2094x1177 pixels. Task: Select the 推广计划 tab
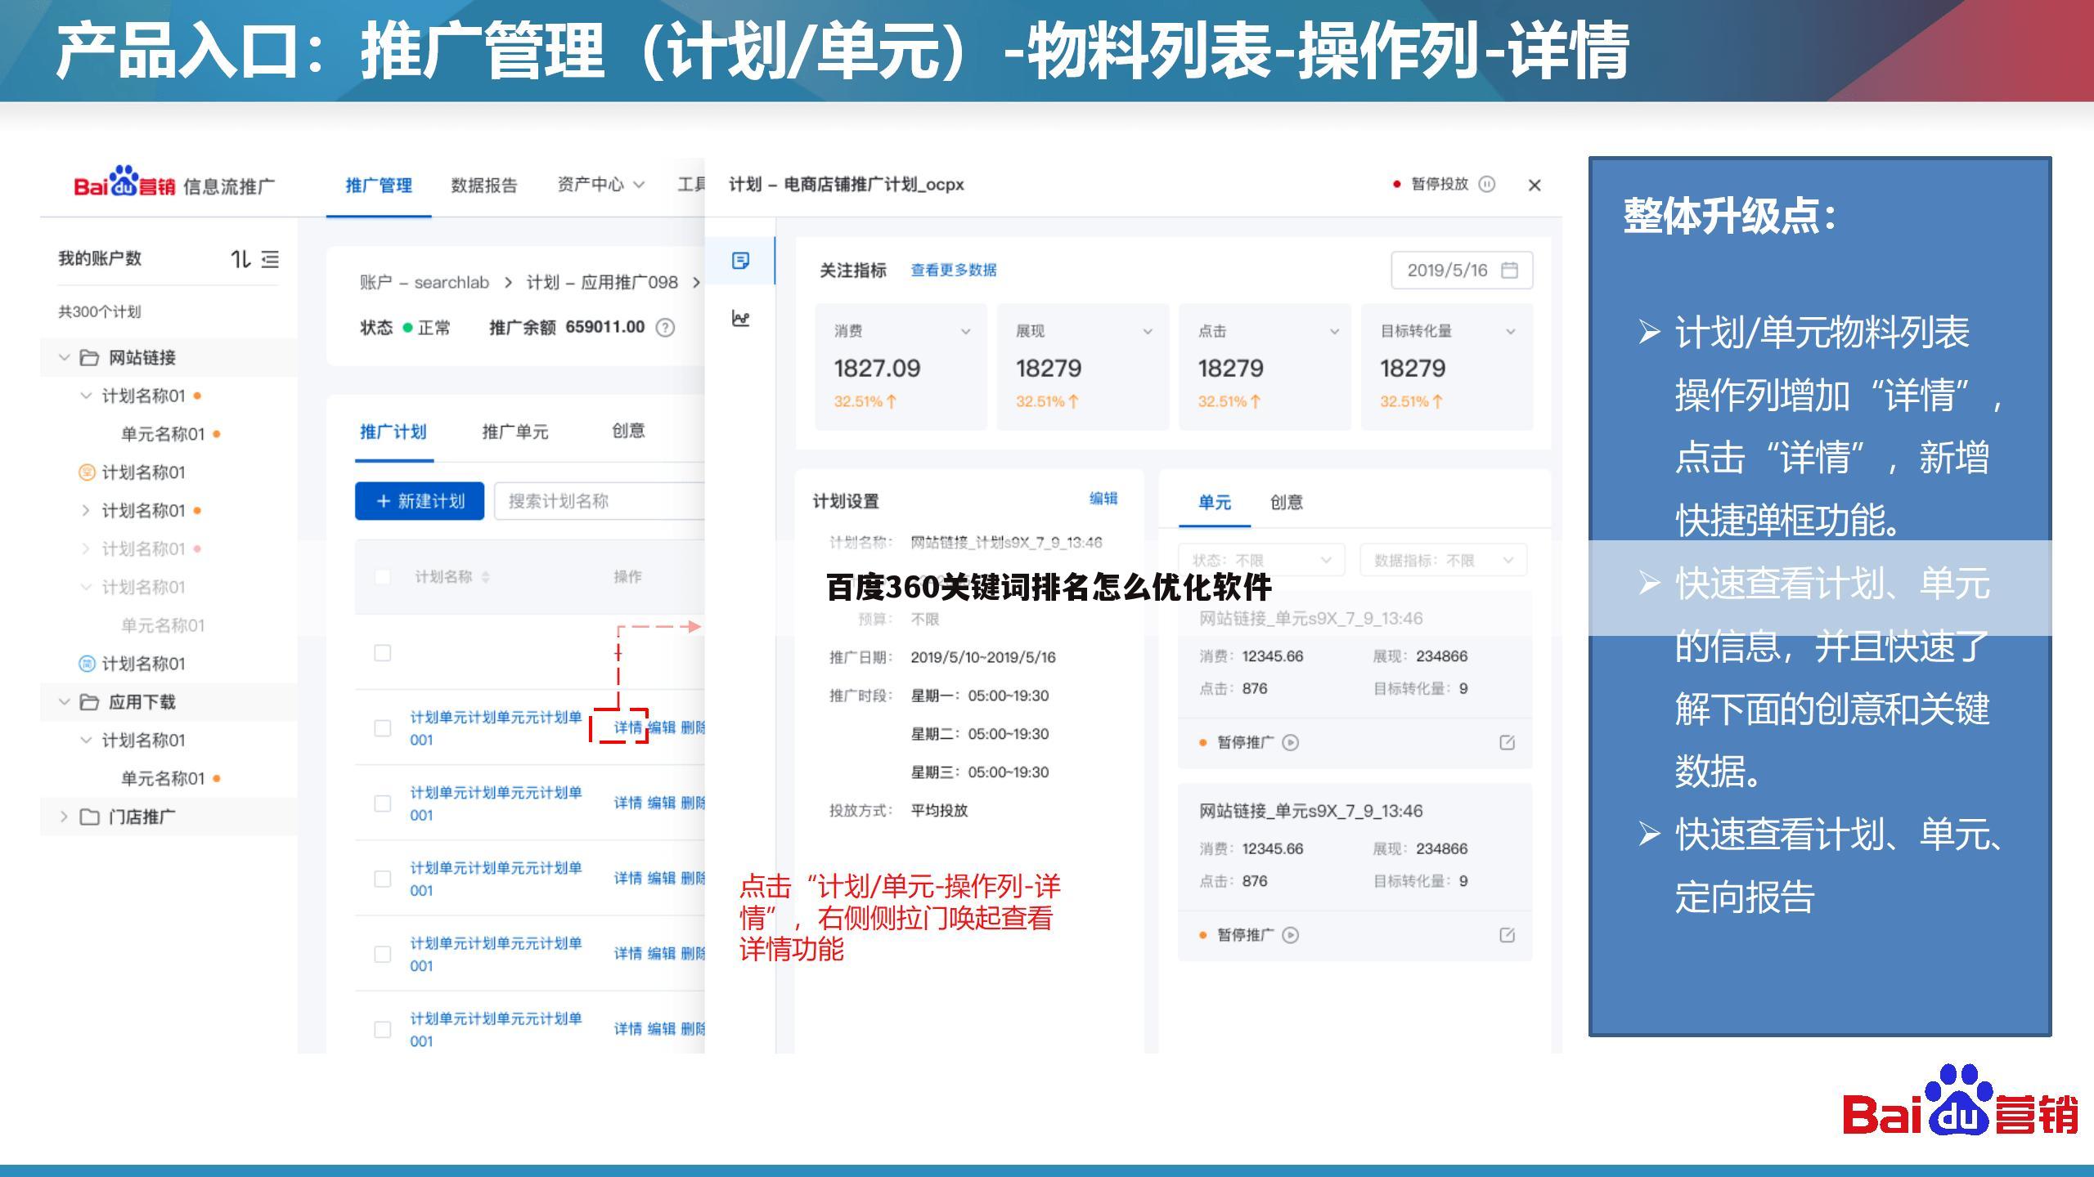pos(393,432)
